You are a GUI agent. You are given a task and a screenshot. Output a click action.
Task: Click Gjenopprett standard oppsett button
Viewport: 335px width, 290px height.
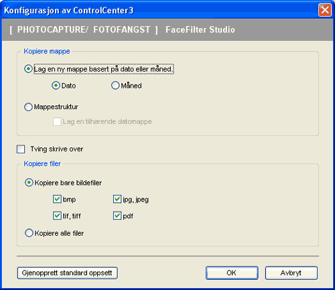pyautogui.click(x=67, y=273)
